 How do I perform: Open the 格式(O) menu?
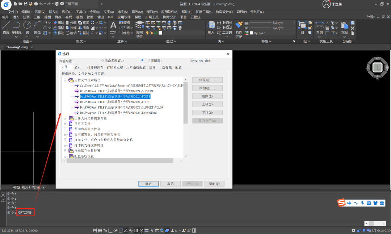pyautogui.click(x=67, y=12)
